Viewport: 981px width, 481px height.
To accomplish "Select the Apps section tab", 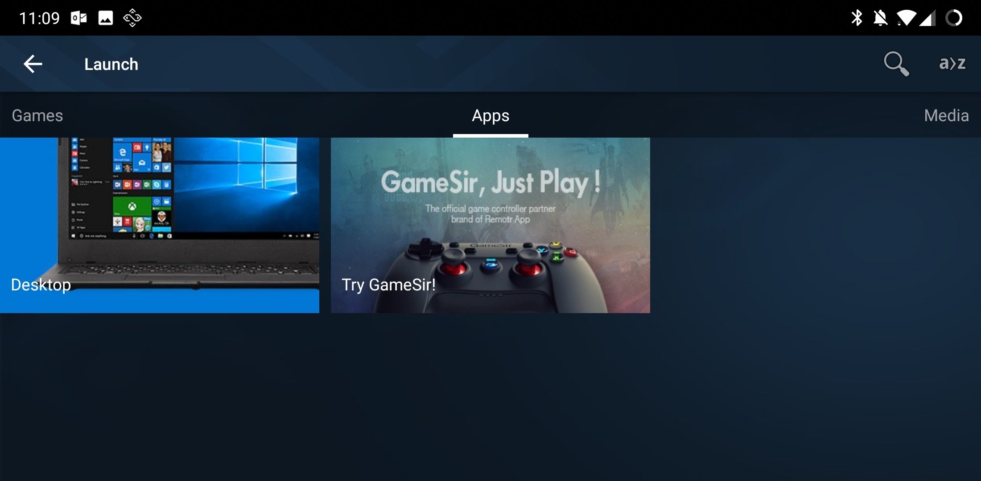I will 490,115.
